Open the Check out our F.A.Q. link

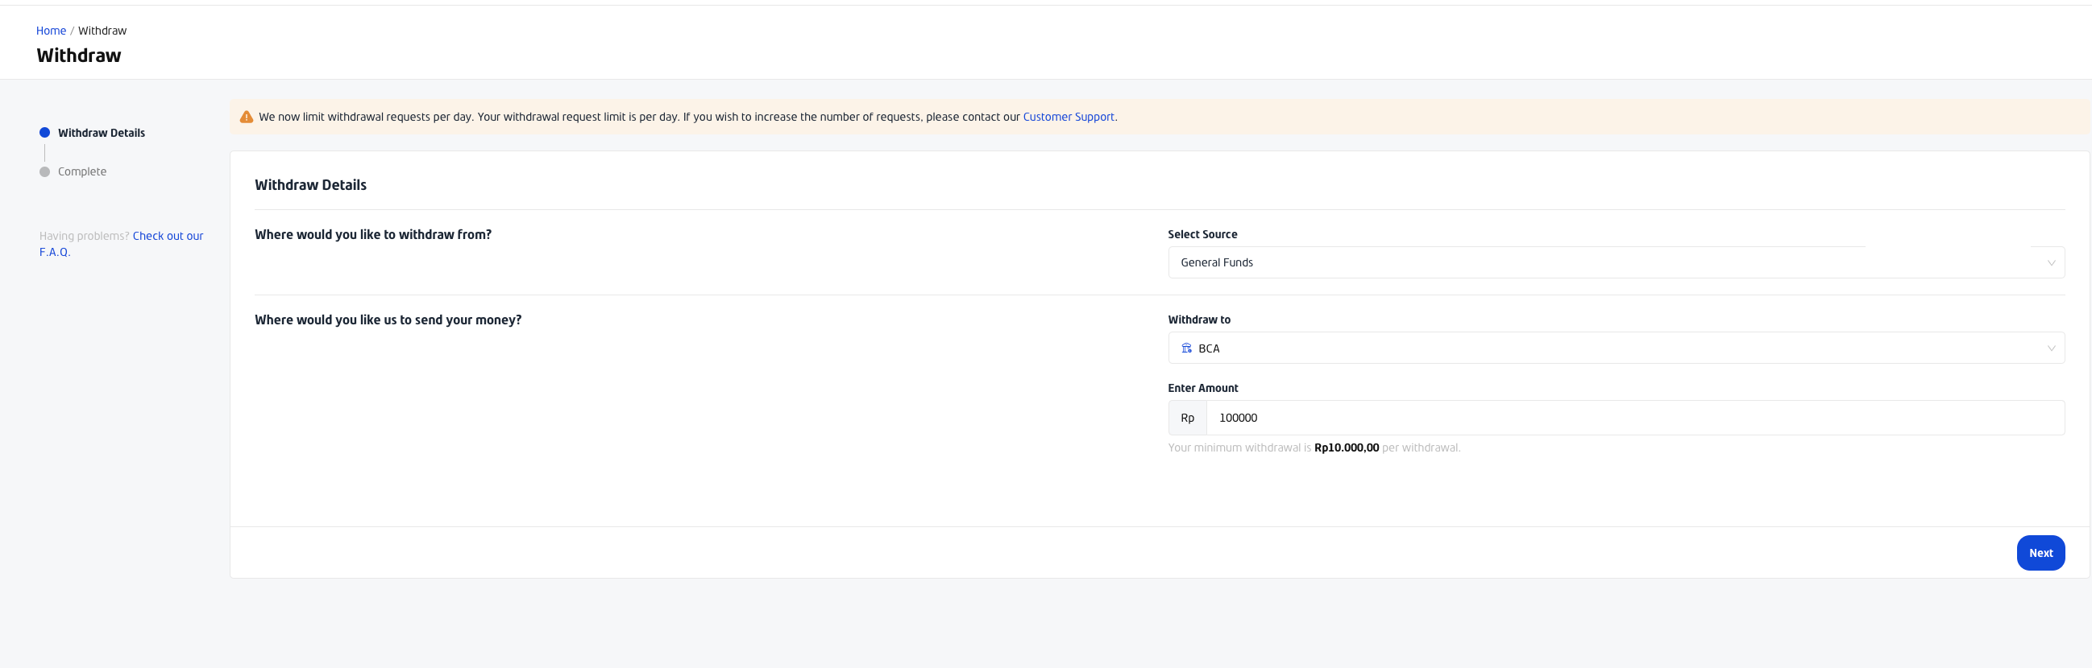click(121, 244)
